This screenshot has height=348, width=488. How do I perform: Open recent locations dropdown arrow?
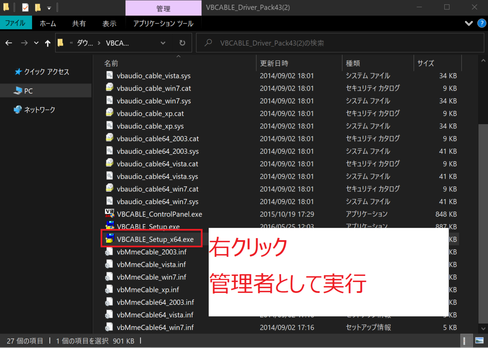(36, 43)
